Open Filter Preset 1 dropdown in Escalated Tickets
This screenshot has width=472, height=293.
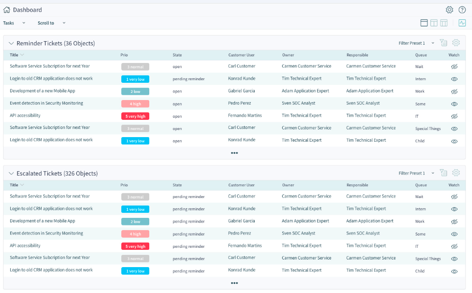pos(416,173)
